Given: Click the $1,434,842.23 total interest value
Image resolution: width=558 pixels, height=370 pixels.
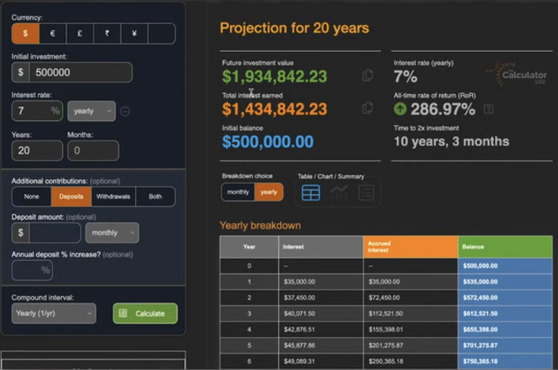Looking at the screenshot, I should coord(274,109).
